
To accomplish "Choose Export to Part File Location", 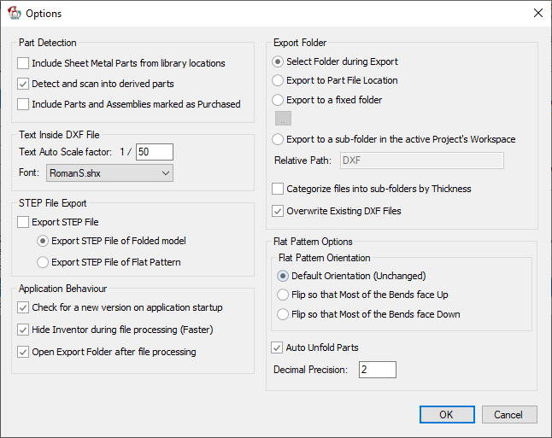I will [278, 80].
